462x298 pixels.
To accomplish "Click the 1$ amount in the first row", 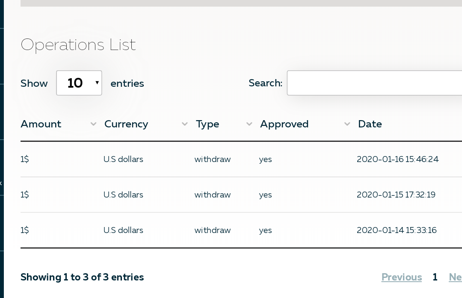I will pyautogui.click(x=25, y=159).
